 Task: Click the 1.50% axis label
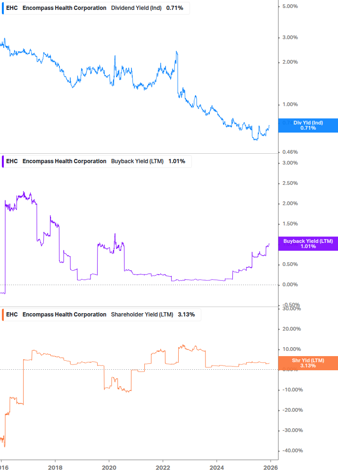point(290,224)
